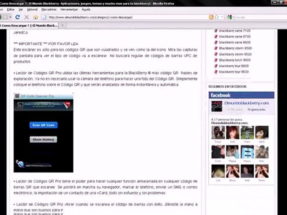Bookmark this page with the star icon

217,17
